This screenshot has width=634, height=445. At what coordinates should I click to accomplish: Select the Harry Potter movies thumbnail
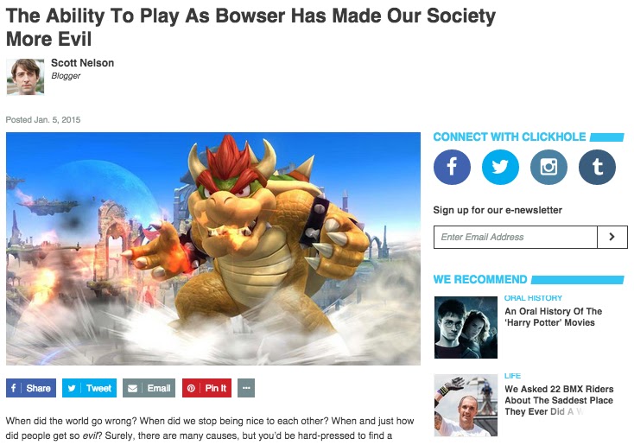point(466,327)
